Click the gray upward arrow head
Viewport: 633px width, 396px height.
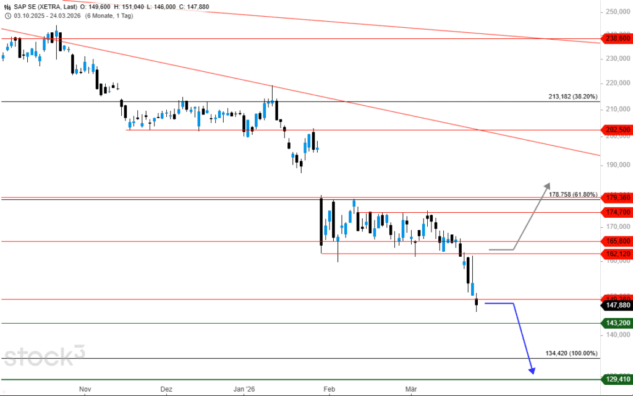(546, 185)
